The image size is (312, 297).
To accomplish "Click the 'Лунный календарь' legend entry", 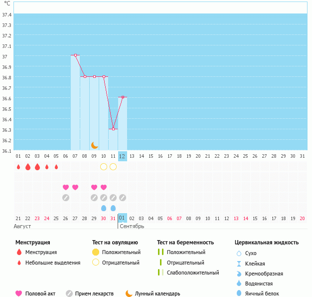I will (x=157, y=294).
